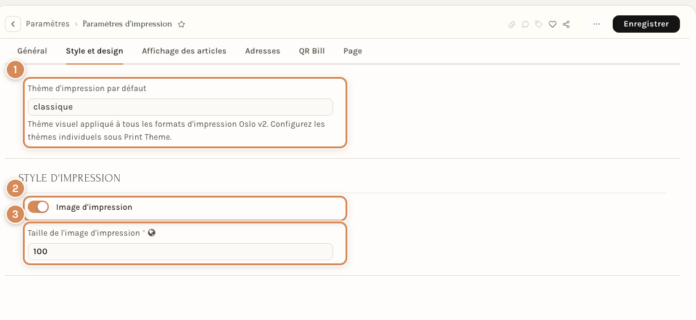Go to the Page tab
The image size is (696, 320).
[352, 51]
